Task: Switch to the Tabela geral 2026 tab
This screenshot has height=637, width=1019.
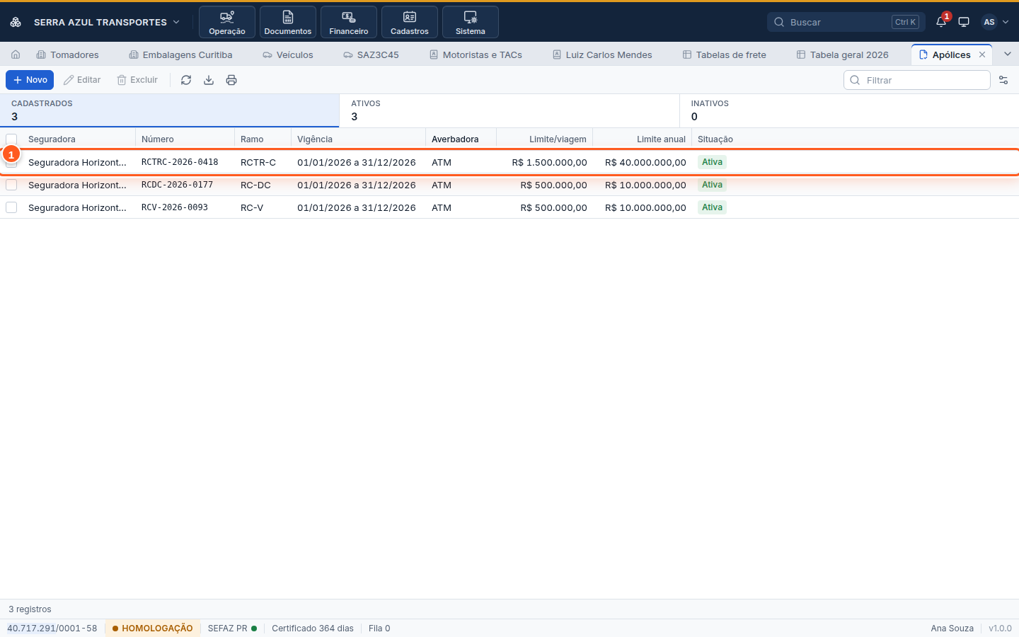Action: click(x=843, y=54)
